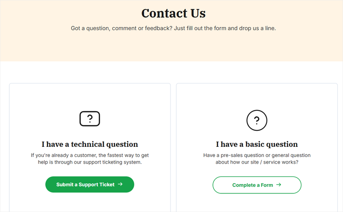This screenshot has width=343, height=212.
Task: Click the "support ticketing system" text line
Action: coord(89,162)
